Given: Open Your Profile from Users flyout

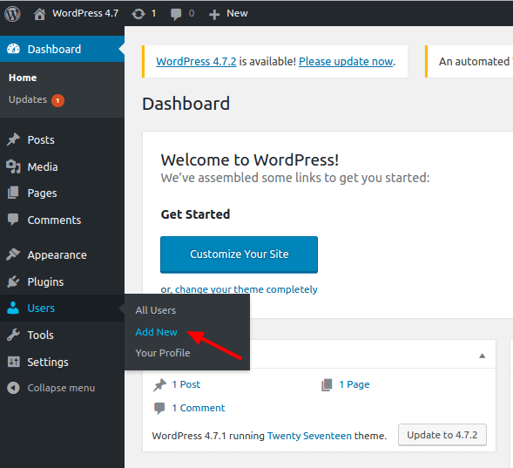Looking at the screenshot, I should pos(163,353).
